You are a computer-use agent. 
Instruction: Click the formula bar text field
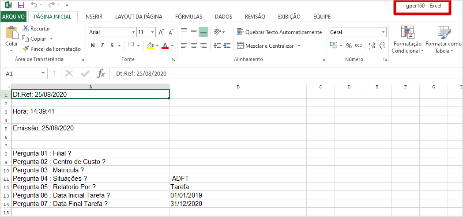point(287,73)
